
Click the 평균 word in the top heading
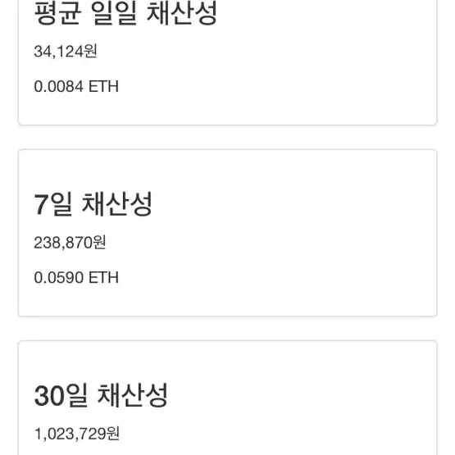(57, 13)
